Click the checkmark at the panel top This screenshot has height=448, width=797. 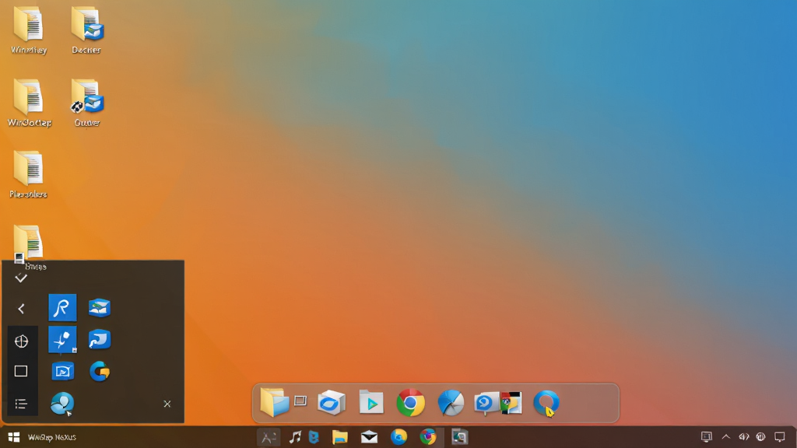(21, 278)
